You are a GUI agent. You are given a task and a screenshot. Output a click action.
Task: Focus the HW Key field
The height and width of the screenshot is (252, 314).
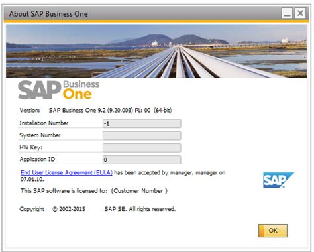pyautogui.click(x=142, y=148)
